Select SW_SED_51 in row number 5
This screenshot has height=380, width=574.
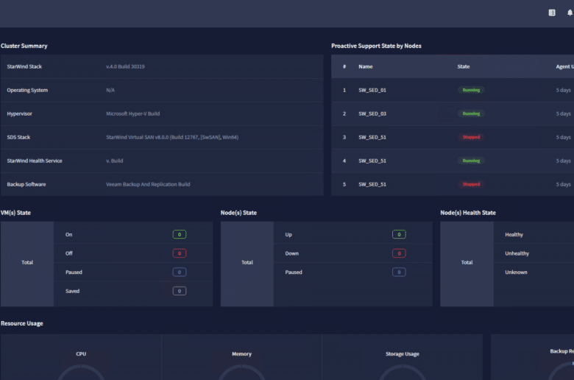[x=372, y=184]
